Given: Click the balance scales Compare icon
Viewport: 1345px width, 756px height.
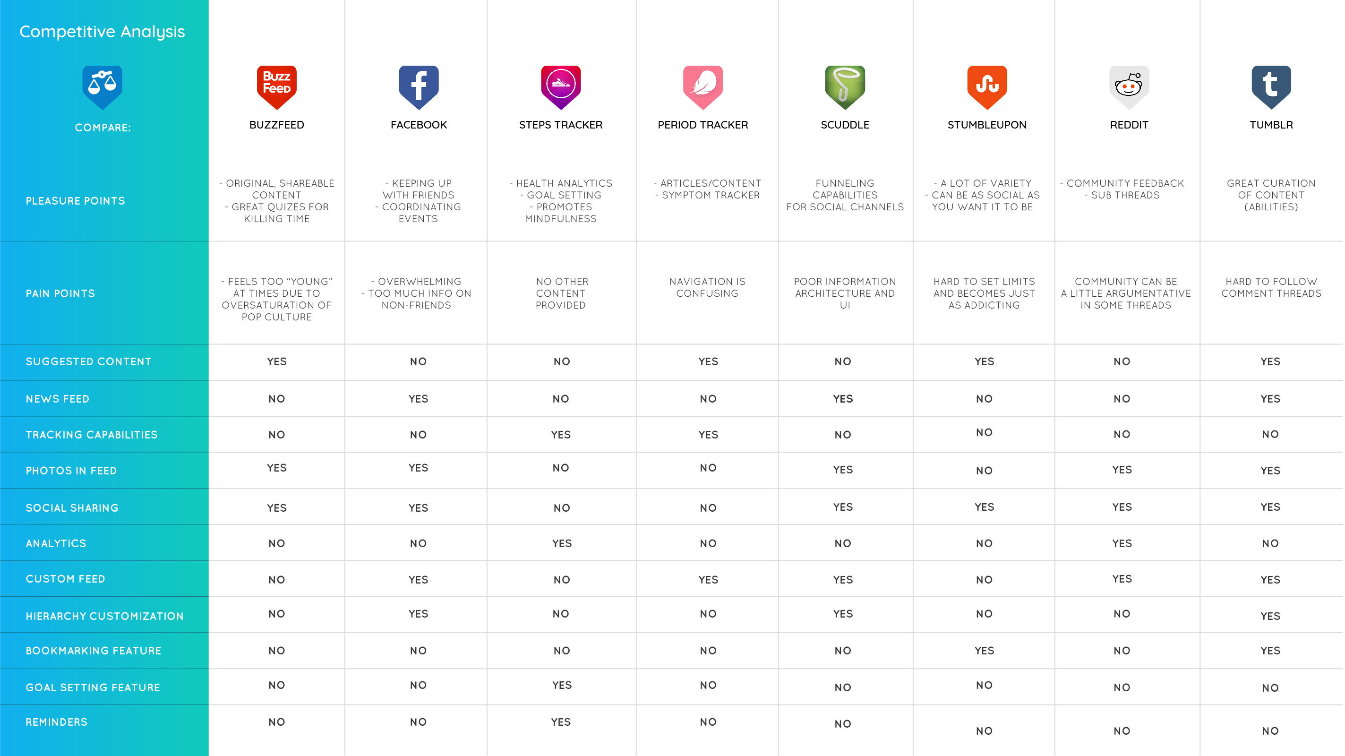Looking at the screenshot, I should [x=103, y=86].
